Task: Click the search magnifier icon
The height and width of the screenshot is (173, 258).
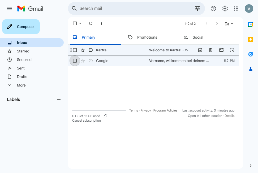Action: coord(74,9)
